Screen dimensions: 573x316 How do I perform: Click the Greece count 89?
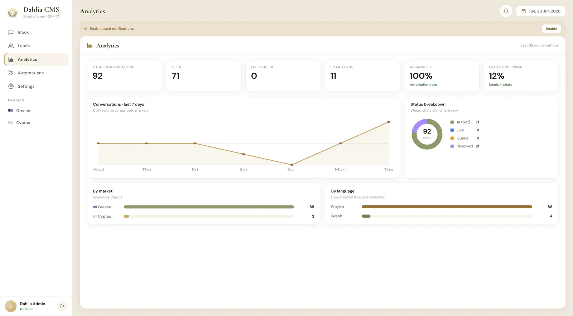pyautogui.click(x=312, y=207)
